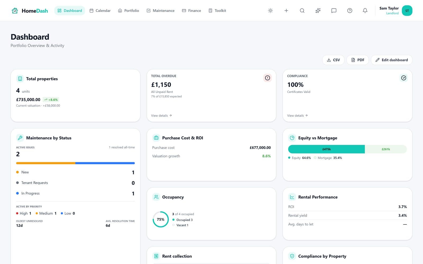
Task: Click the orange maintenance status bar segment
Action: click(46, 163)
